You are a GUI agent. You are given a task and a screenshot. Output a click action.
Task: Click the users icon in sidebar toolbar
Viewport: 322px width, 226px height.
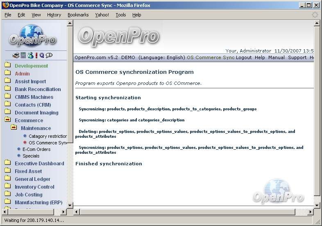point(30,55)
